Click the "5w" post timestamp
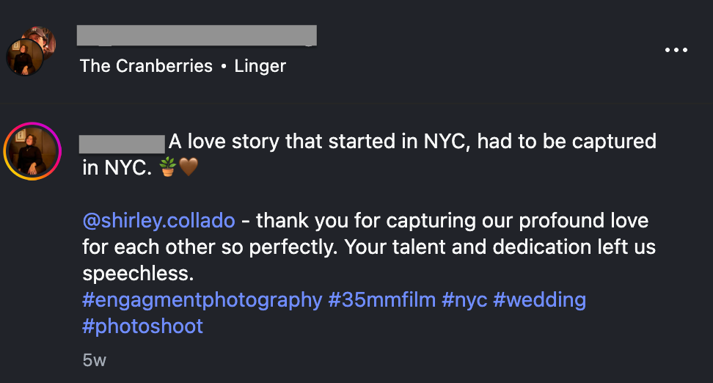The image size is (713, 383). (95, 360)
